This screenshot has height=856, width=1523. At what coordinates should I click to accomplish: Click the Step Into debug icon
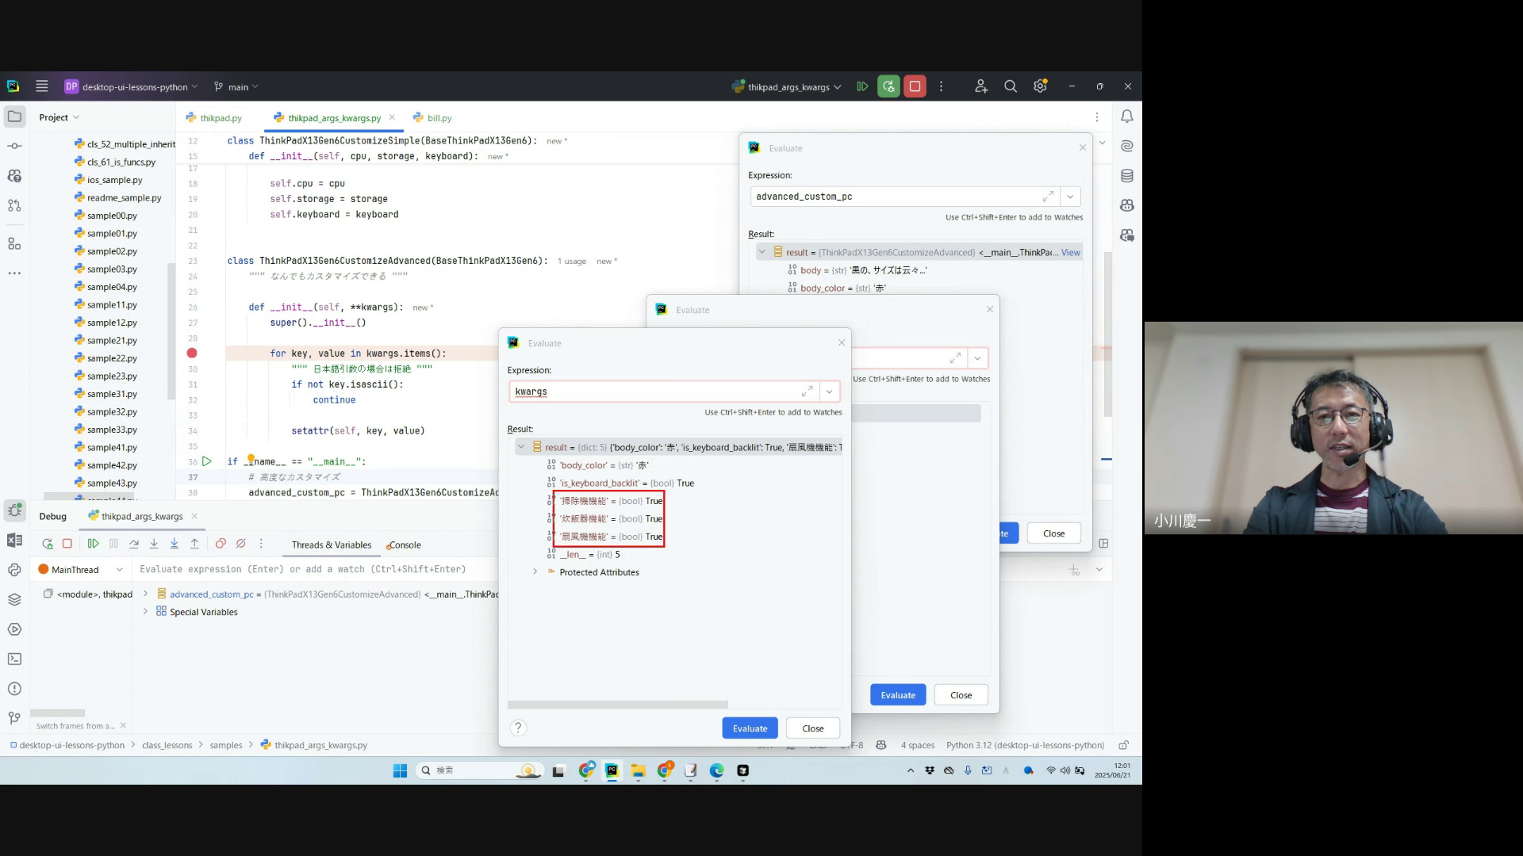(x=154, y=544)
